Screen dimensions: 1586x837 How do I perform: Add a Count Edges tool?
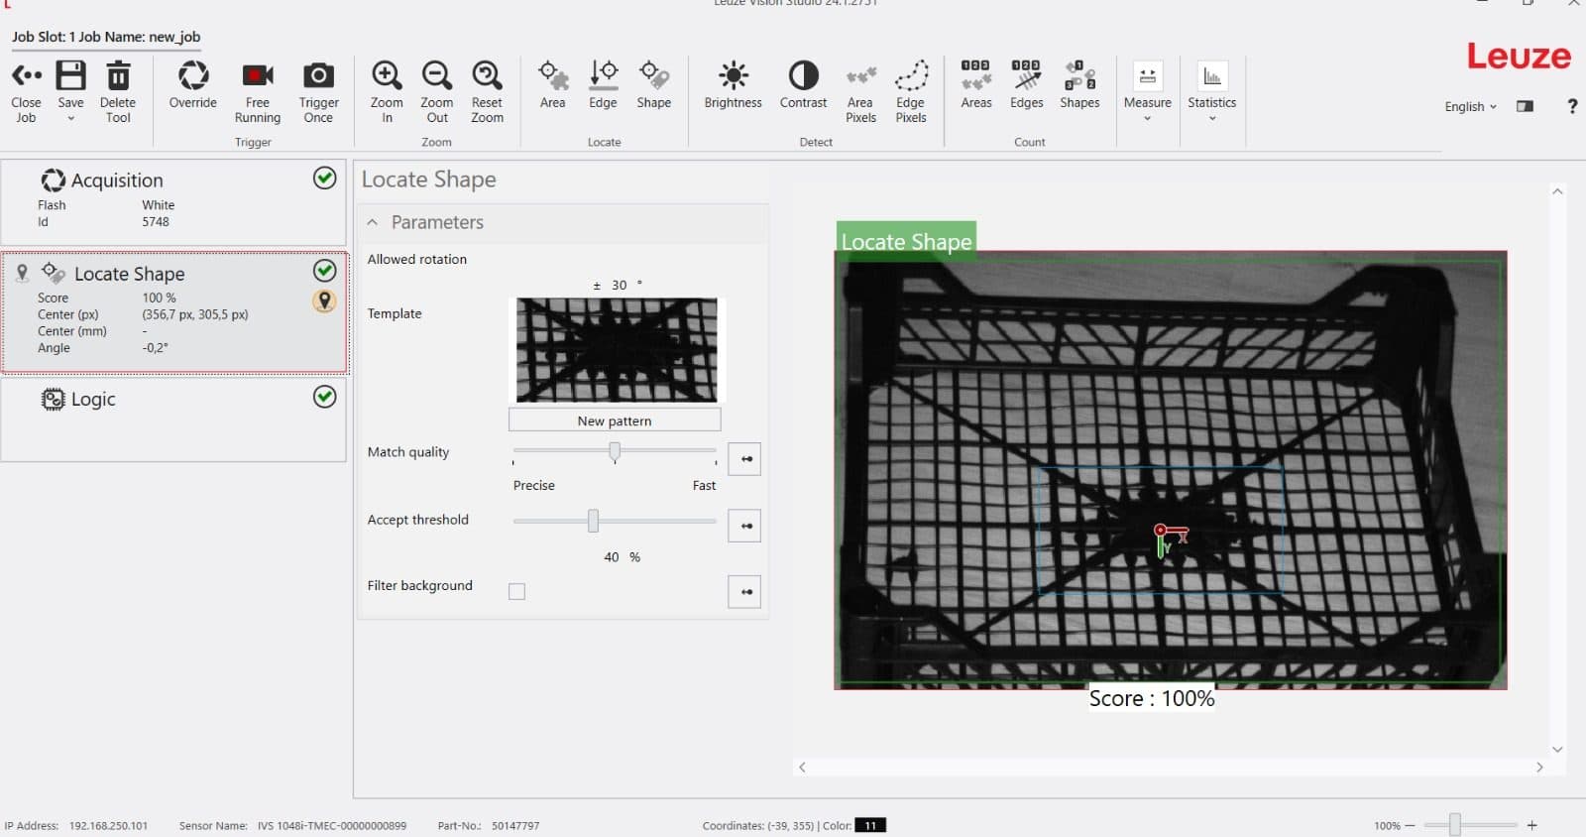pos(1027,75)
